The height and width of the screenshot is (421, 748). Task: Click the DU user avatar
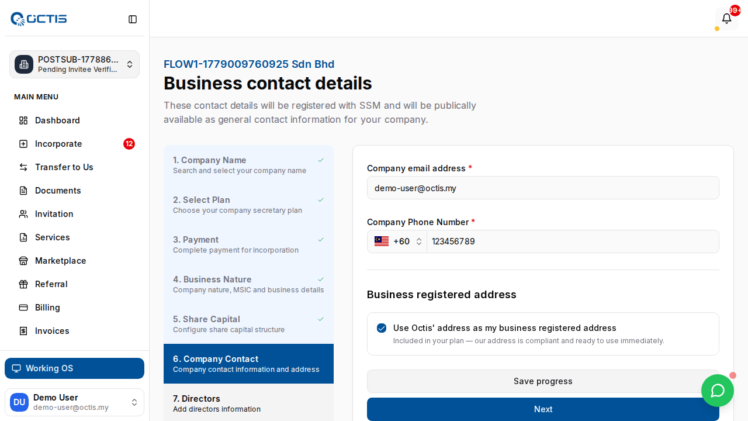pyautogui.click(x=19, y=402)
